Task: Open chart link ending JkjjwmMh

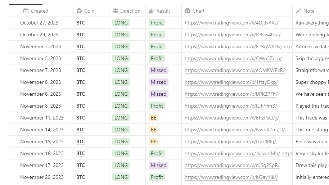Action: coord(232,154)
